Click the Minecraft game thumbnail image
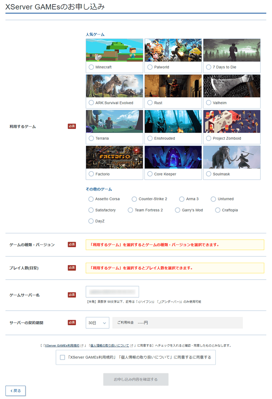This screenshot has width=272, height=399. point(115,50)
